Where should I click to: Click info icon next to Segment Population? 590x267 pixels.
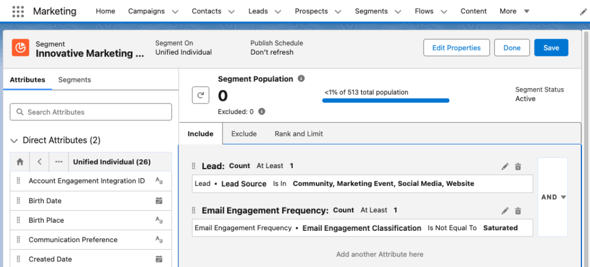(x=301, y=79)
